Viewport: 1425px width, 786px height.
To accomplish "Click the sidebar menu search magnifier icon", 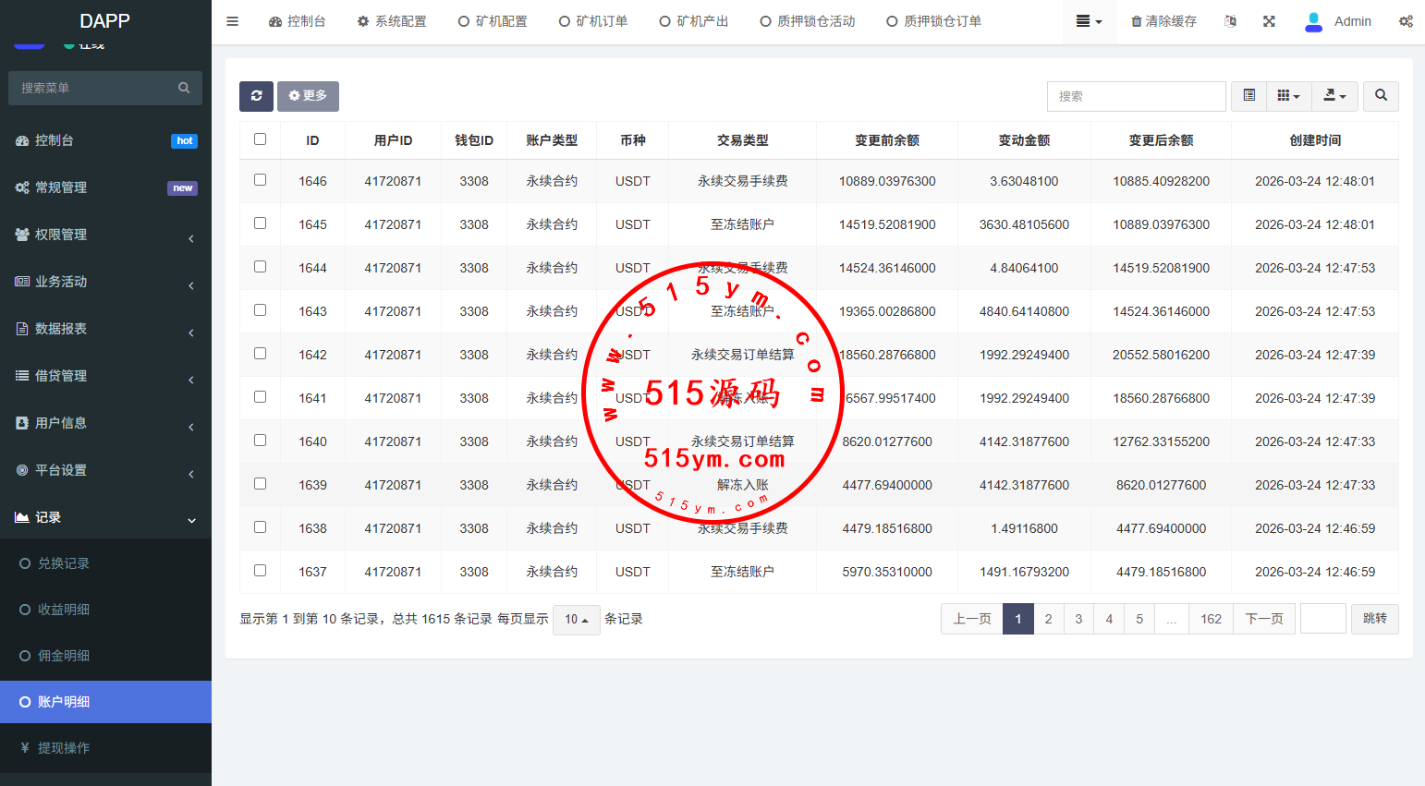I will [184, 88].
